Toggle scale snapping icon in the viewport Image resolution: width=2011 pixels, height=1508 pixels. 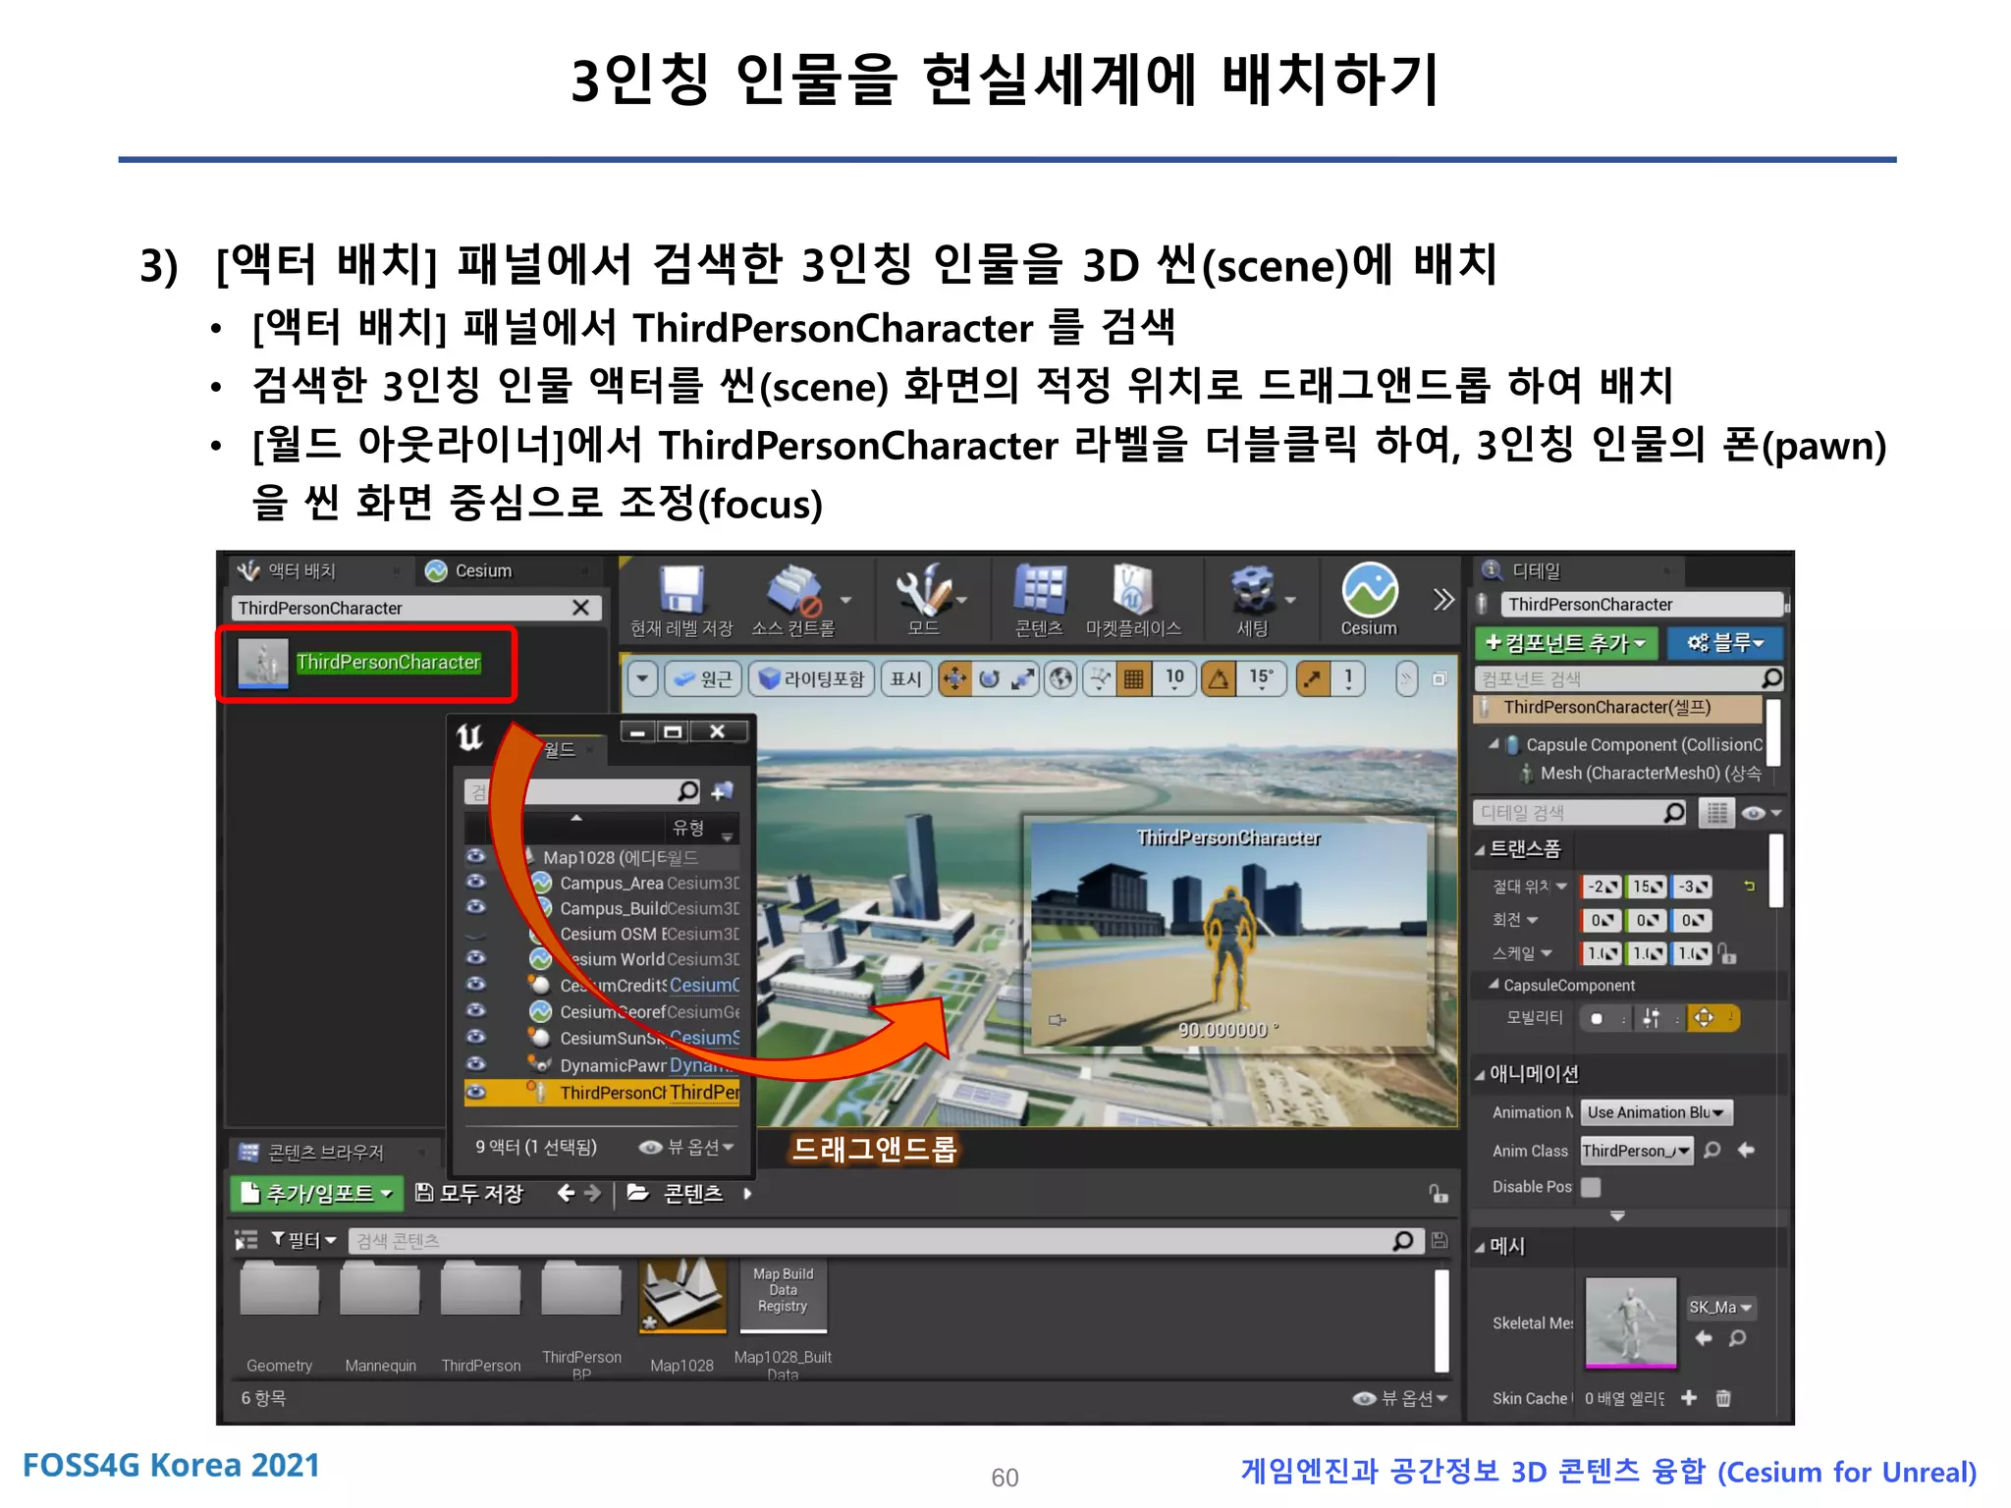click(1313, 678)
